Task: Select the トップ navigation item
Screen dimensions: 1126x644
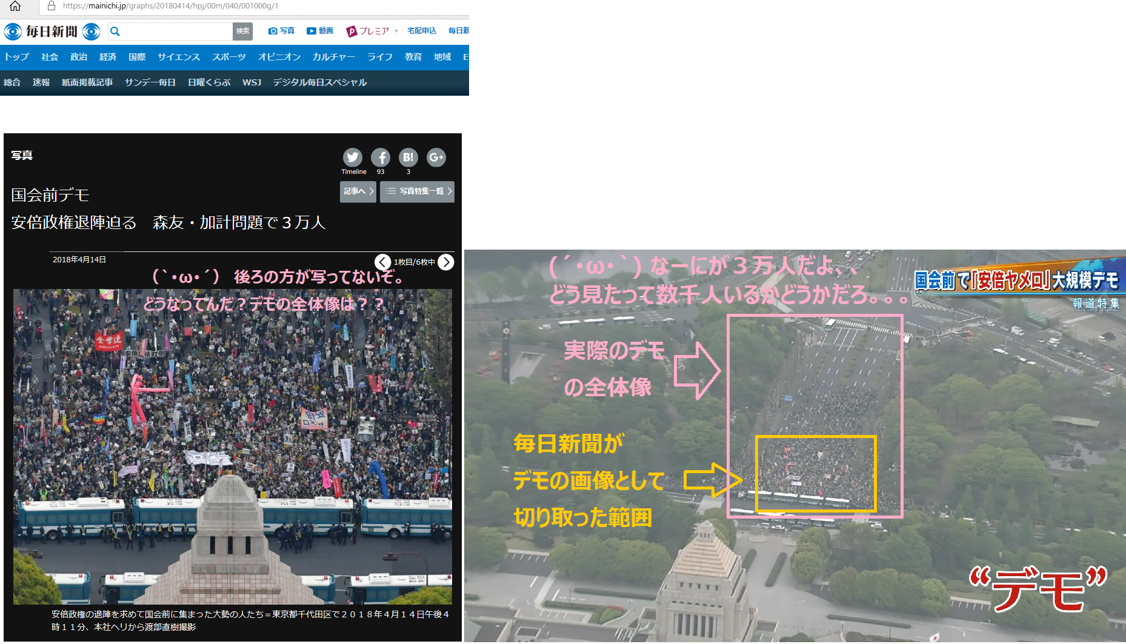Action: [17, 57]
